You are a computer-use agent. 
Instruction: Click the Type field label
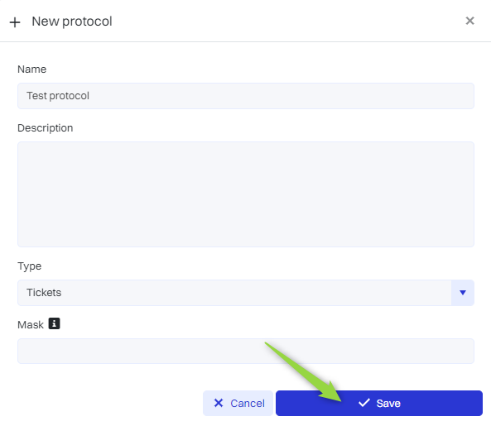pos(30,266)
